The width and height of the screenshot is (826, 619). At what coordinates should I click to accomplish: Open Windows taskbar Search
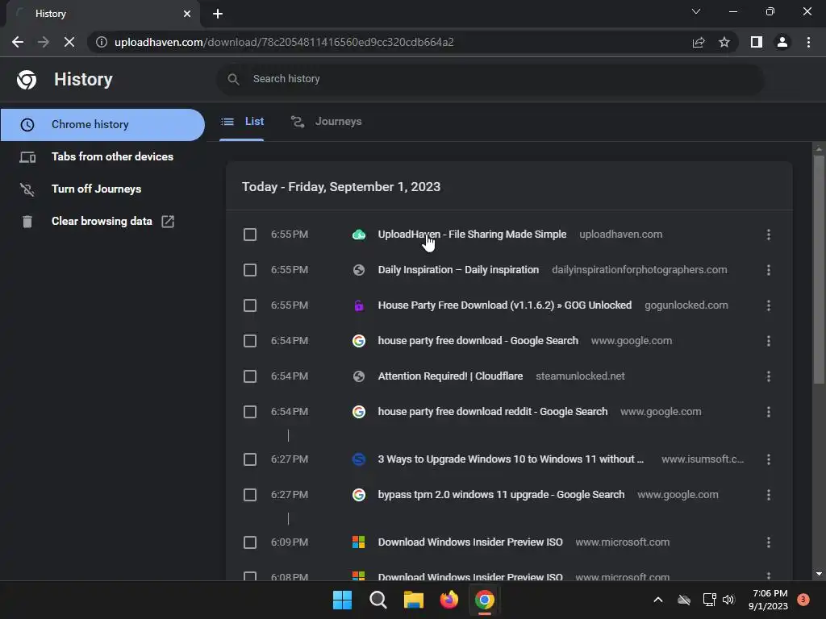click(x=378, y=600)
